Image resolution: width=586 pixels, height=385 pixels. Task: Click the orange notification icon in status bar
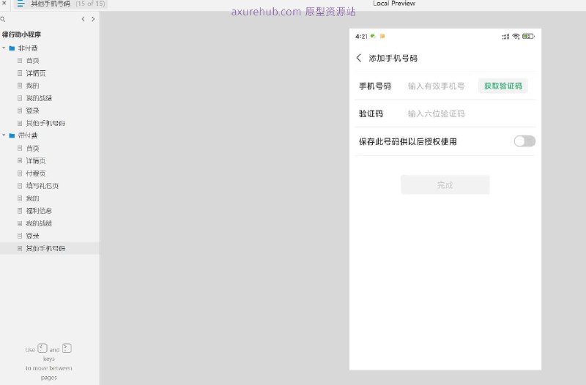[382, 36]
